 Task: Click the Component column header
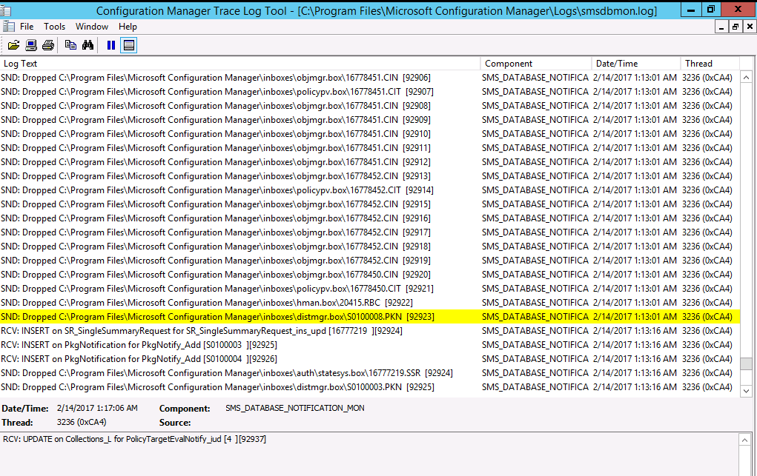pyautogui.click(x=535, y=64)
